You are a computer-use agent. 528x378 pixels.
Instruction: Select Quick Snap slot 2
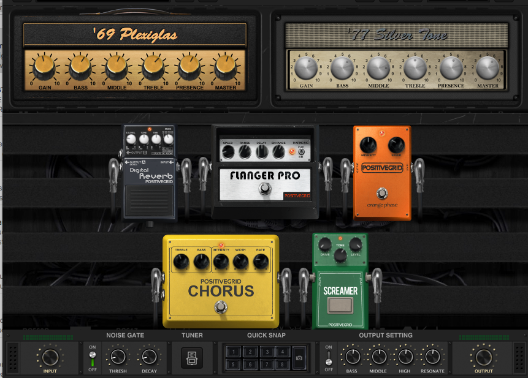(x=250, y=352)
